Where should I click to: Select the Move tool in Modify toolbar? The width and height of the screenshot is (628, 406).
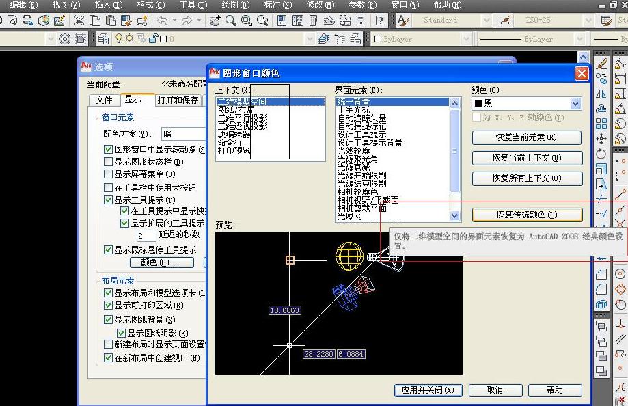point(601,139)
